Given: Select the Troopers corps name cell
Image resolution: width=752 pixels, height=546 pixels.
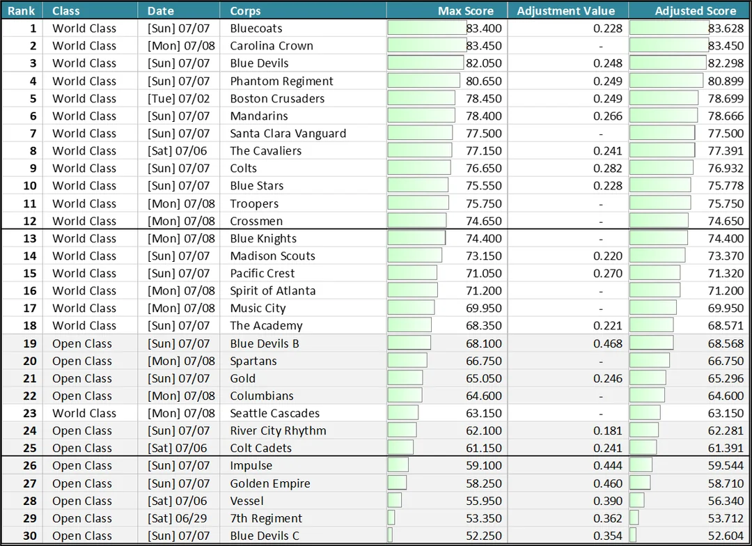Looking at the screenshot, I should [303, 203].
